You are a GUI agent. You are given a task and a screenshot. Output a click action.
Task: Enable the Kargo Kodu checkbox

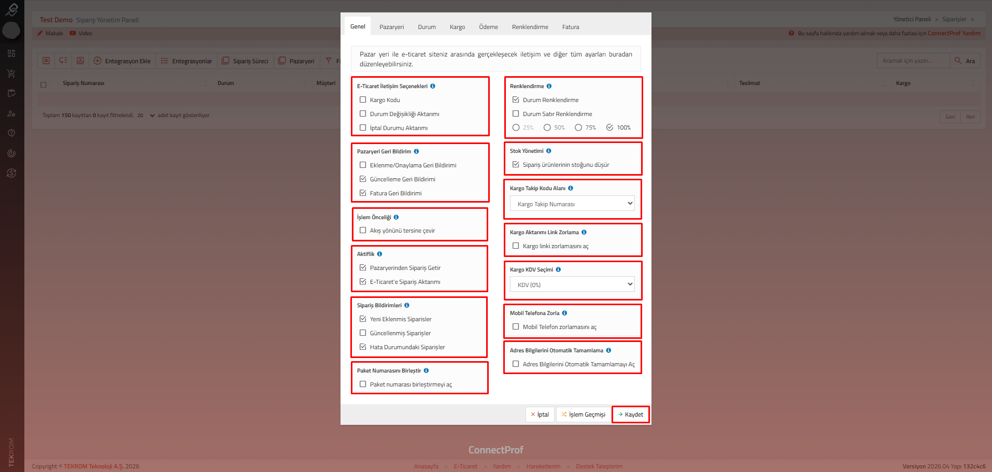click(x=363, y=99)
